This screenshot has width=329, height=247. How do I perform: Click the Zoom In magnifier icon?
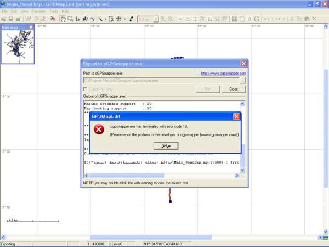163,19
